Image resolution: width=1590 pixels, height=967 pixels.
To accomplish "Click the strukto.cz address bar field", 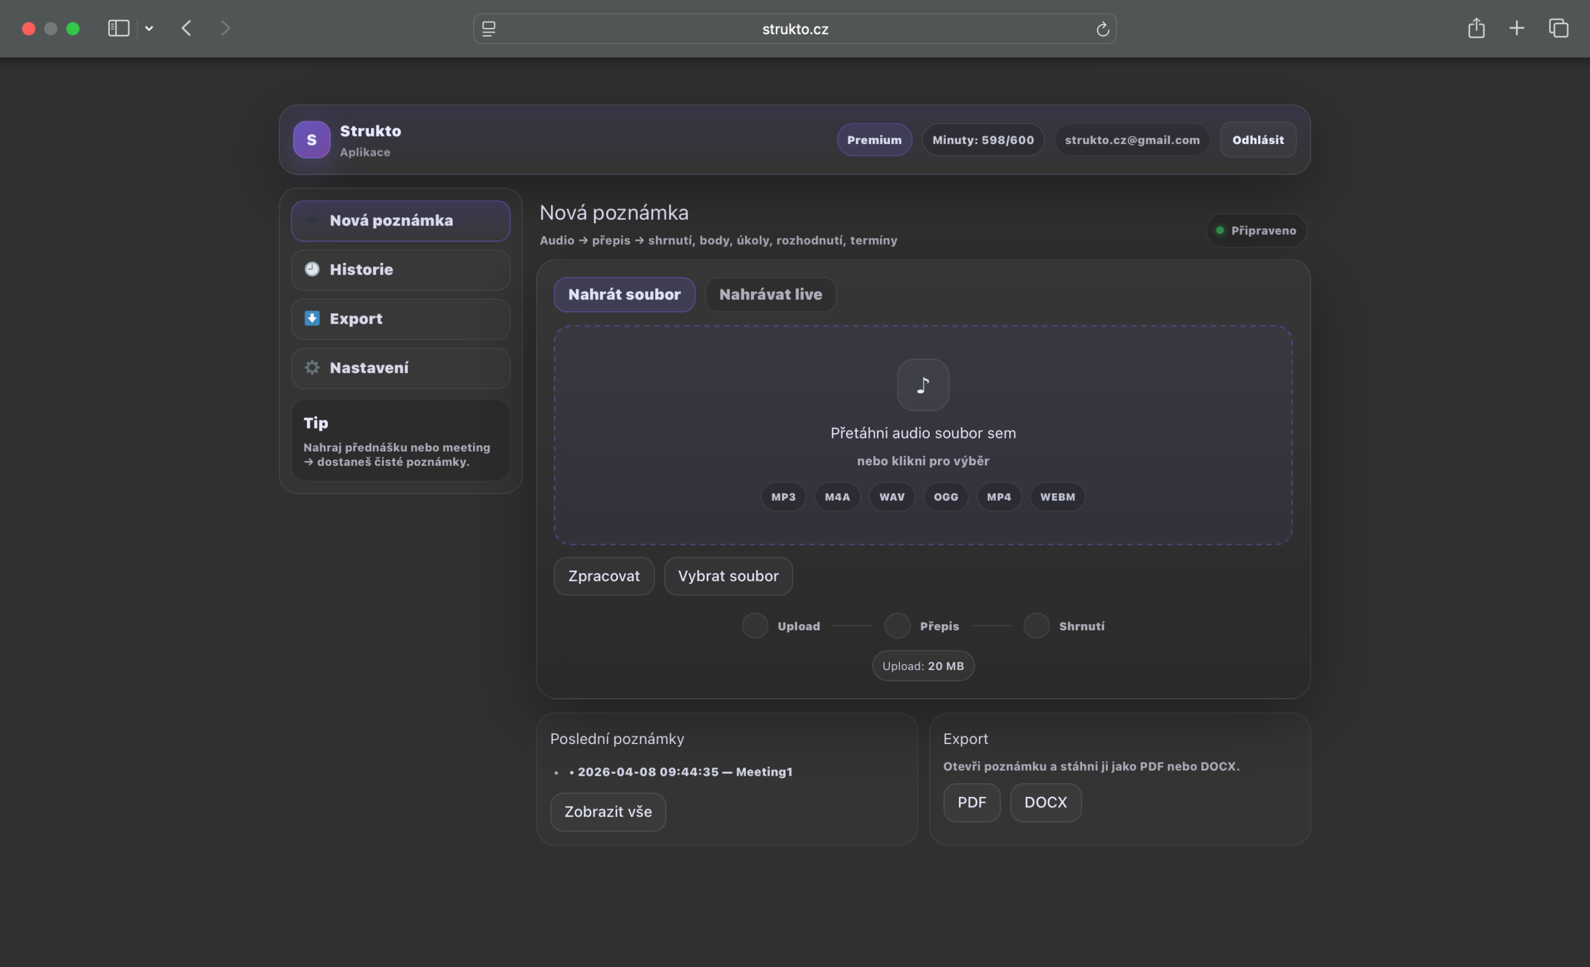I will 795,29.
